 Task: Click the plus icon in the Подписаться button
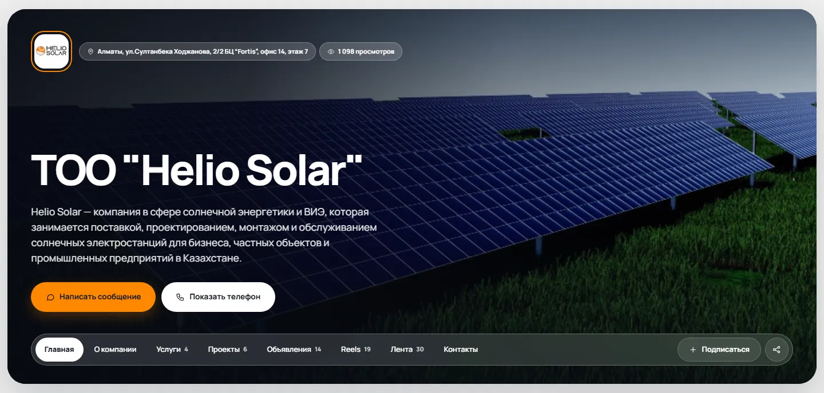point(693,350)
